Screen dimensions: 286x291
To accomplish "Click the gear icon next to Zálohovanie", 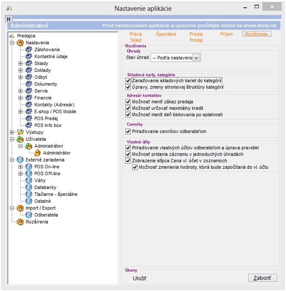I will [x=29, y=50].
